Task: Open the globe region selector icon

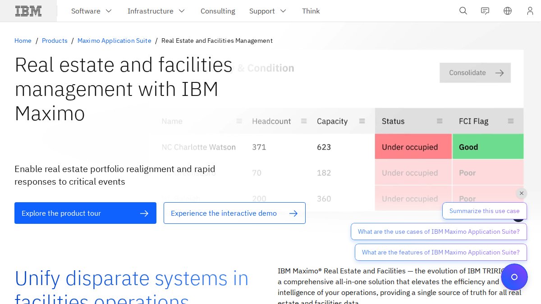Action: coord(508,11)
